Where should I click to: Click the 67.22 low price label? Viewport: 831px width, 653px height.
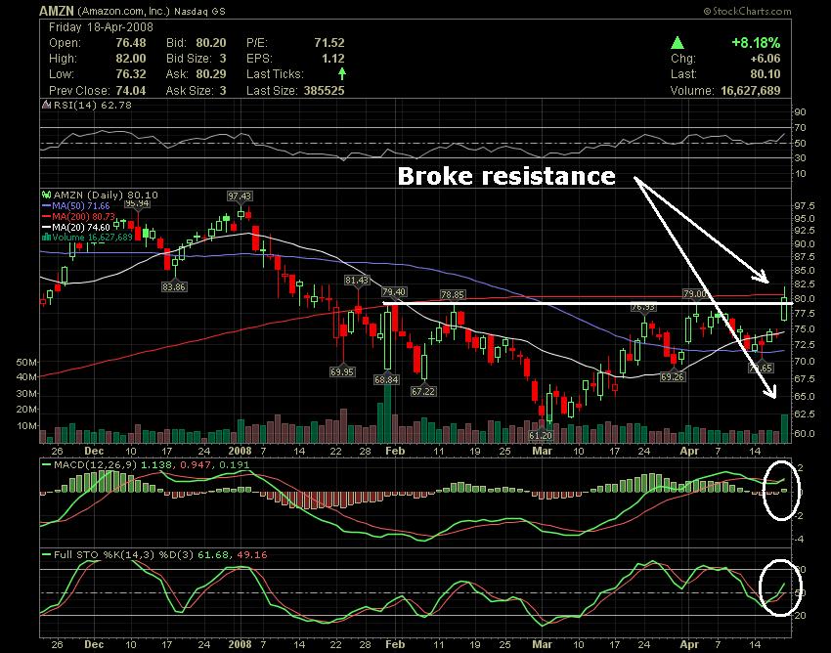pyautogui.click(x=423, y=391)
